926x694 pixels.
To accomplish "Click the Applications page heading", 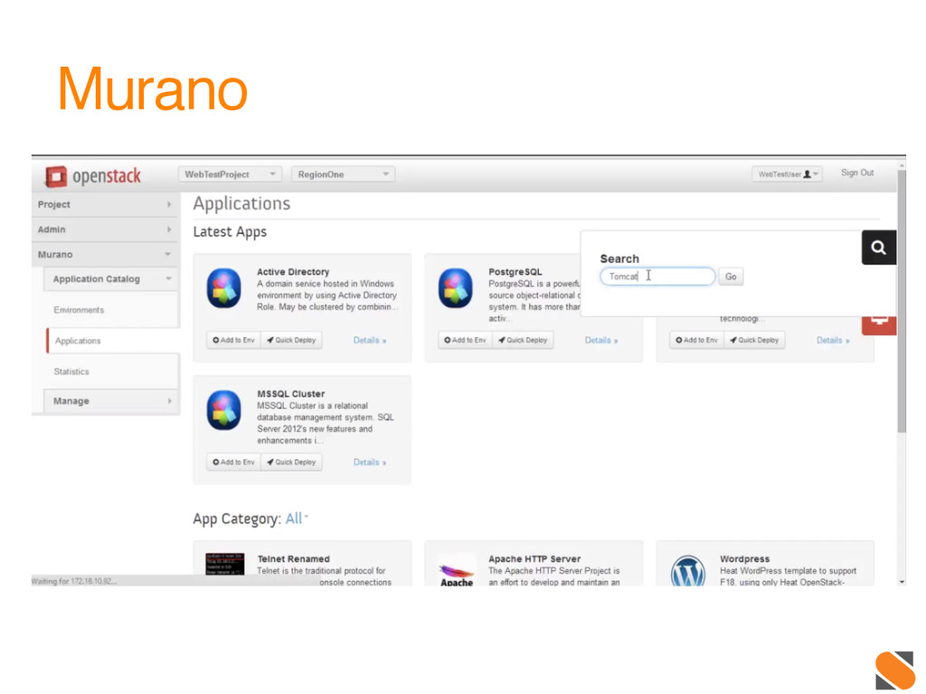I will point(241,203).
